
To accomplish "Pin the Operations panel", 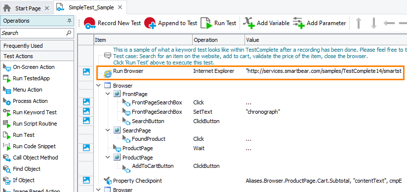I will (69, 21).
